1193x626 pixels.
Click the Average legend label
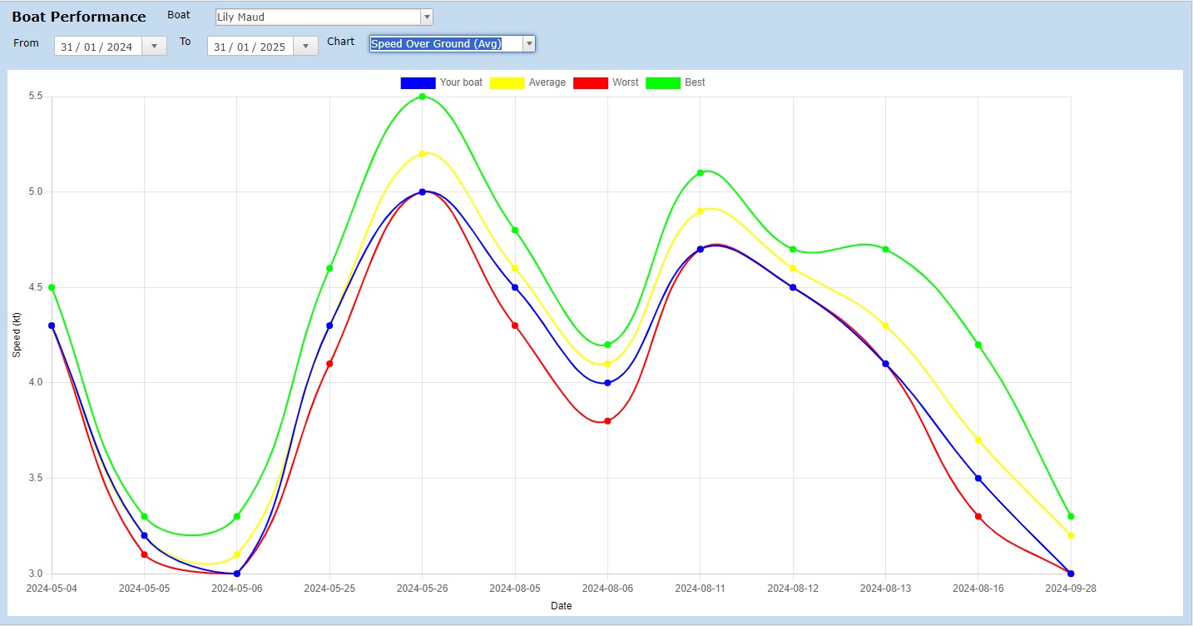(x=547, y=82)
